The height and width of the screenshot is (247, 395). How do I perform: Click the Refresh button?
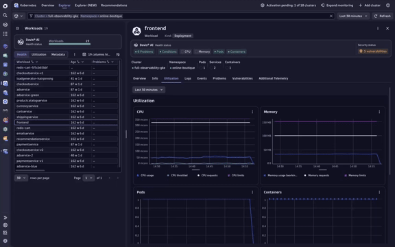click(x=382, y=16)
